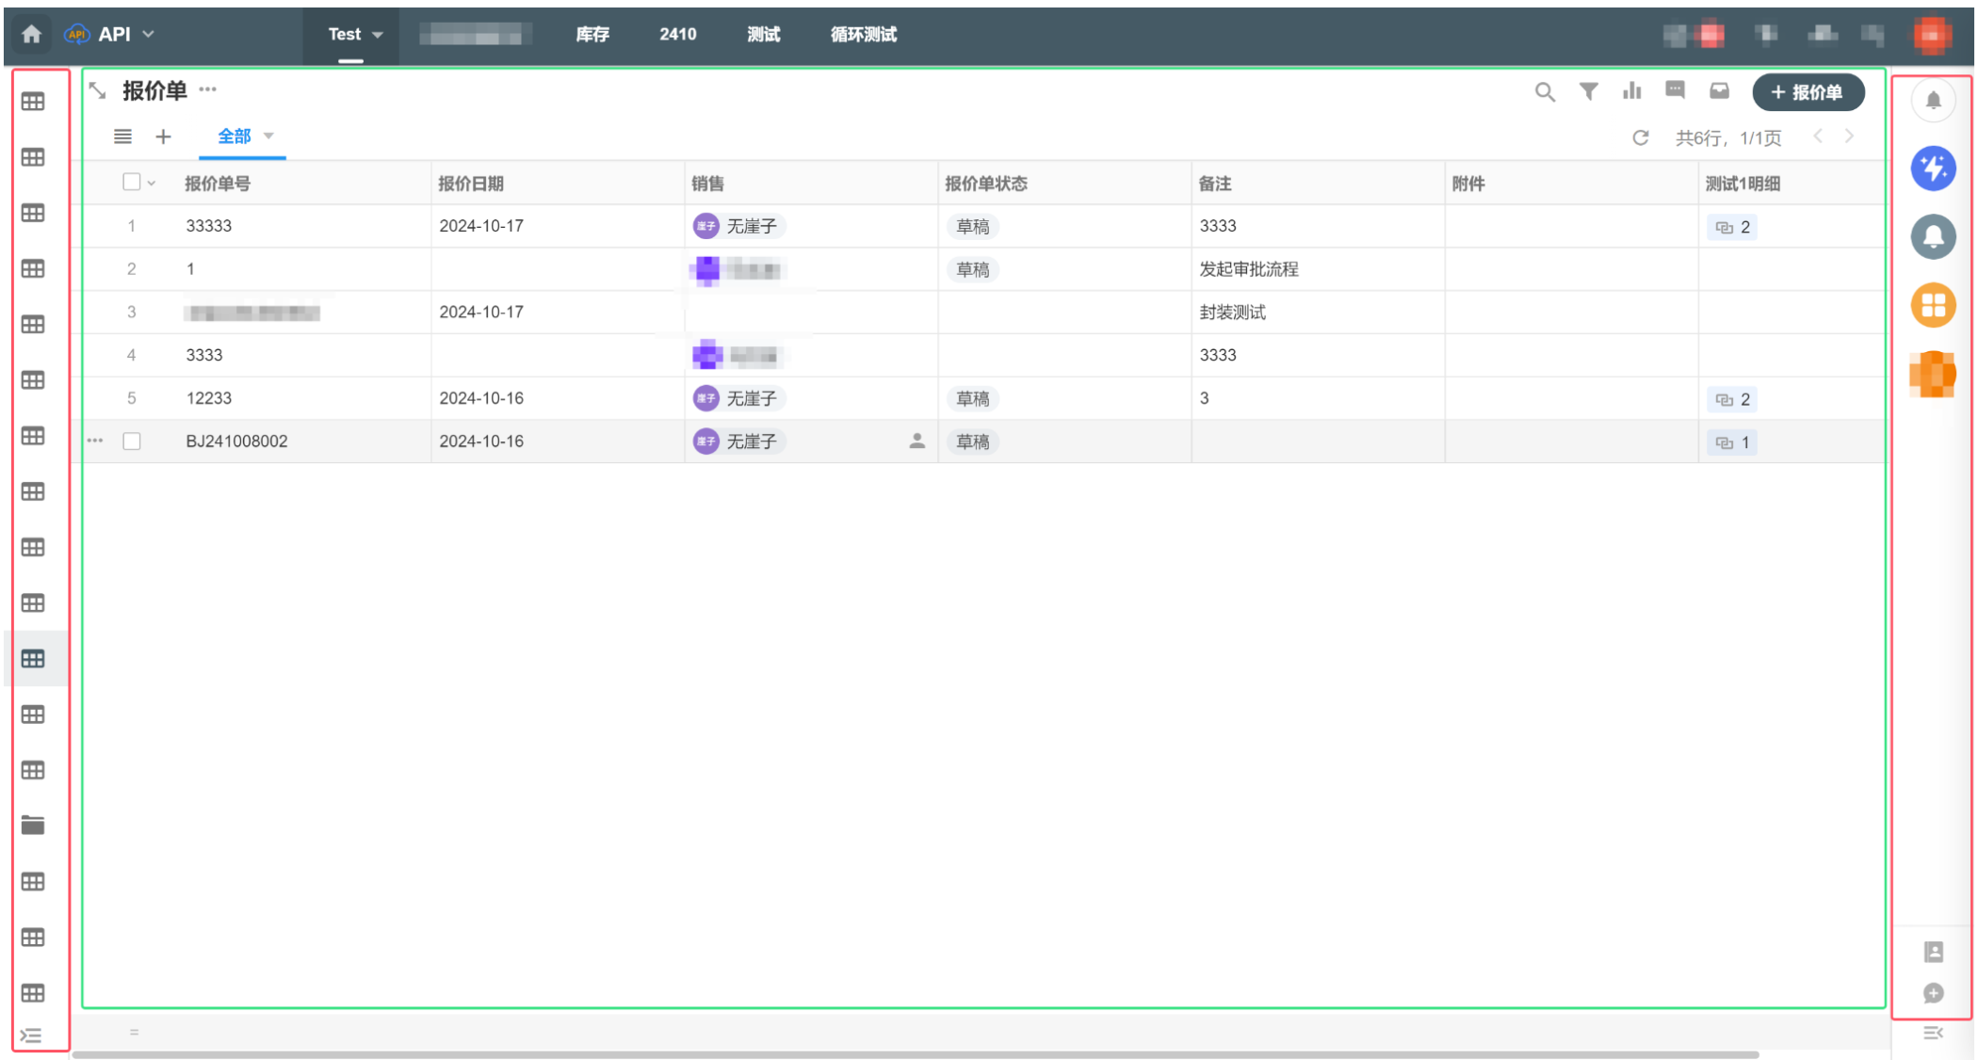The width and height of the screenshot is (1978, 1060).
Task: Click the horizontal scrollbar at bottom
Action: [x=914, y=1054]
